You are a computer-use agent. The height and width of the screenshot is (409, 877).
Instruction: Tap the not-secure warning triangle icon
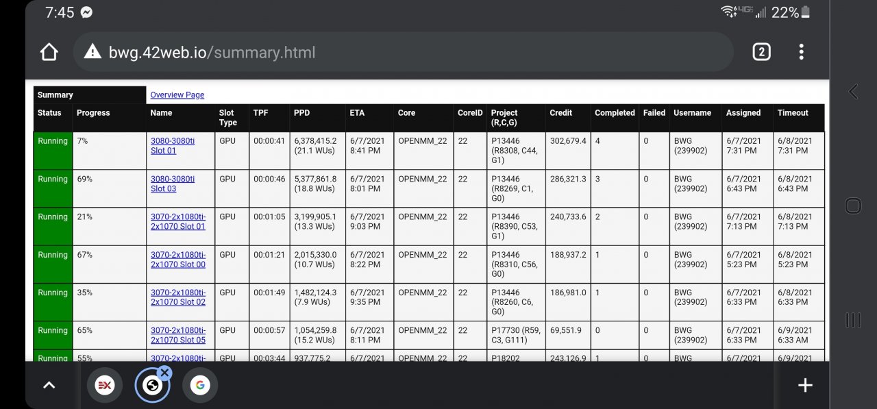[x=92, y=52]
